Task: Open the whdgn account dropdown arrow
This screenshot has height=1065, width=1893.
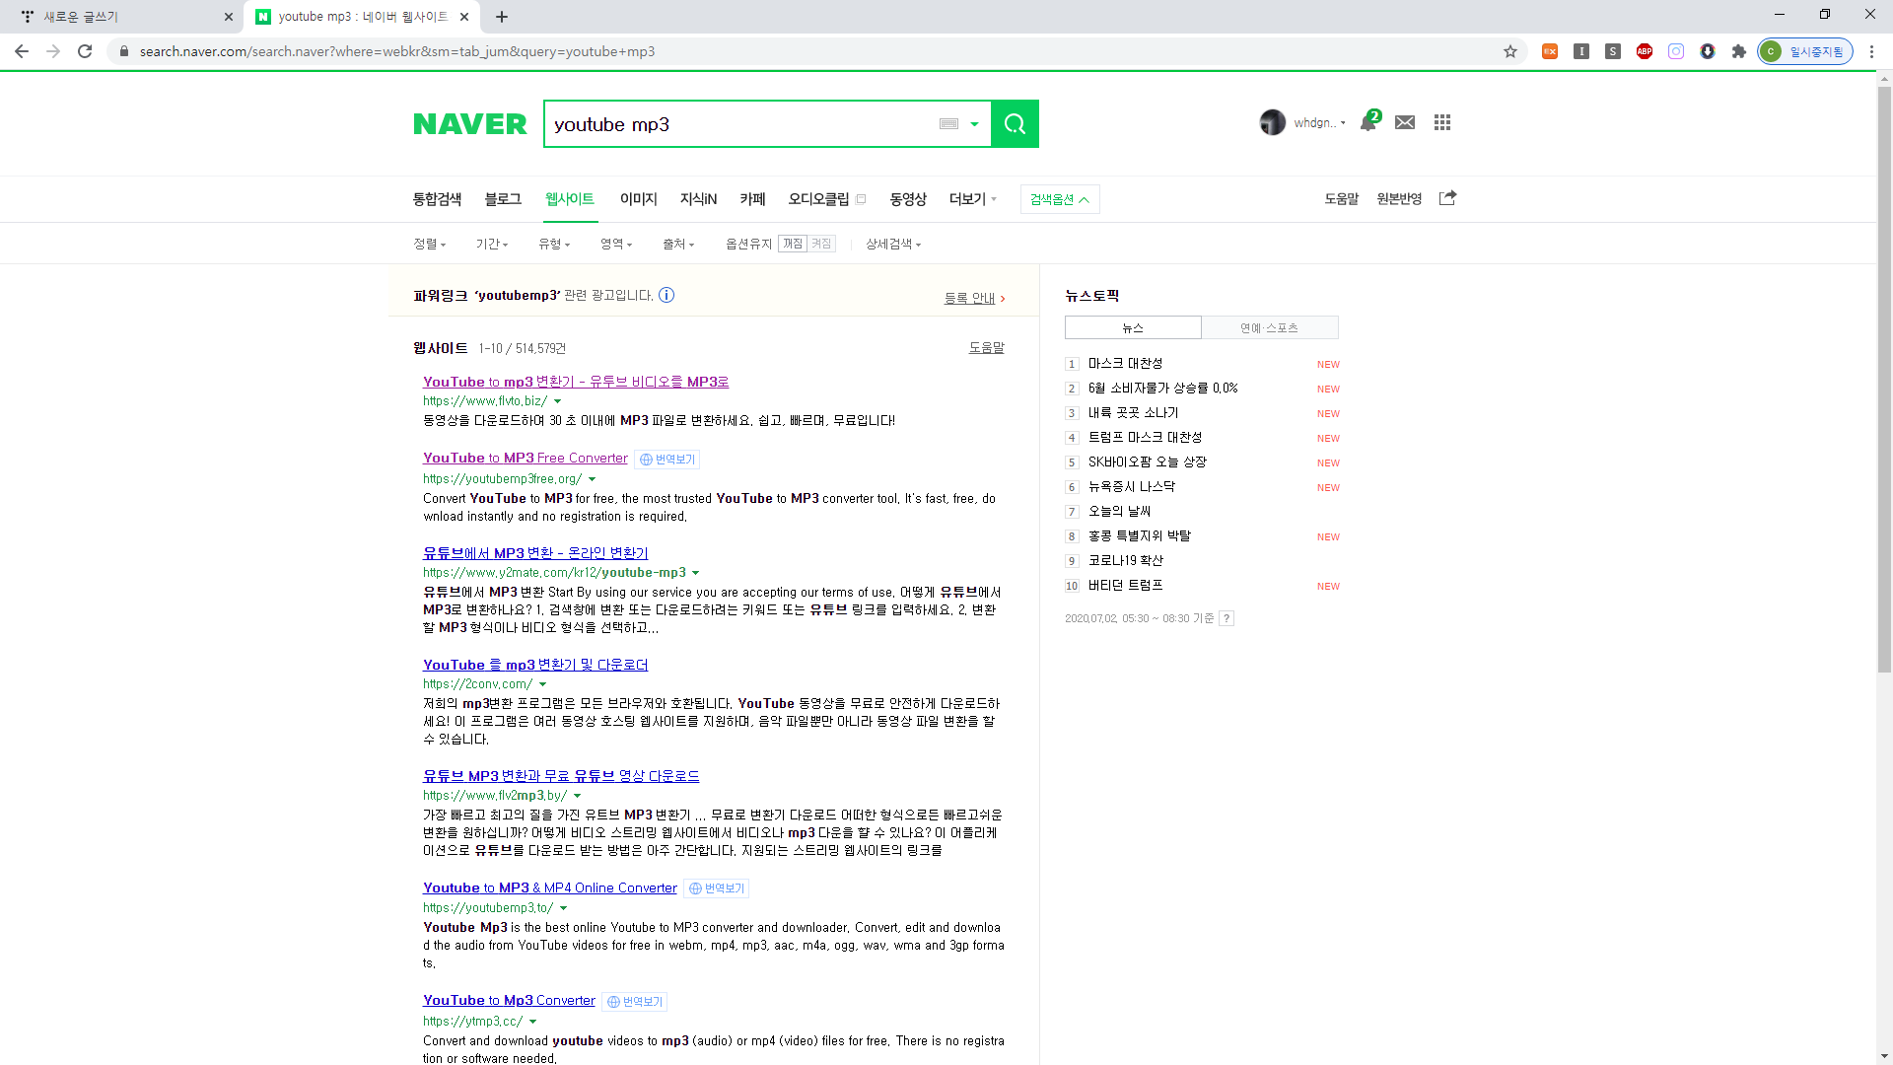Action: [x=1343, y=123]
